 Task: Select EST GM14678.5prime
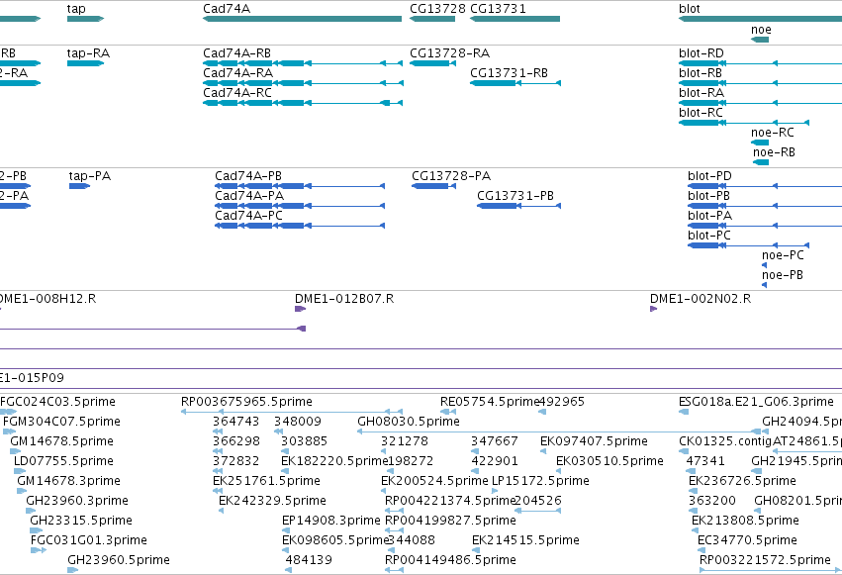[15, 451]
